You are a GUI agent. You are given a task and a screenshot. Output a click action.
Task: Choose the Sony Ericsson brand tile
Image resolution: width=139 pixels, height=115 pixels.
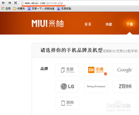point(96,87)
